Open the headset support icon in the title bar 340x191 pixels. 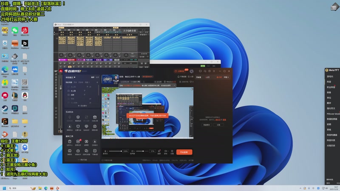pyautogui.click(x=205, y=71)
